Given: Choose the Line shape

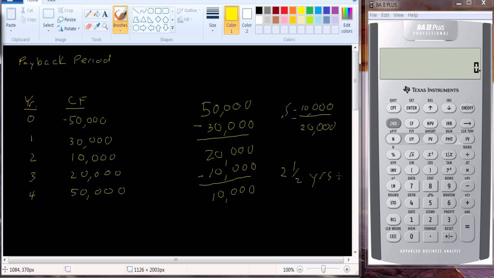Looking at the screenshot, I should tap(136, 11).
